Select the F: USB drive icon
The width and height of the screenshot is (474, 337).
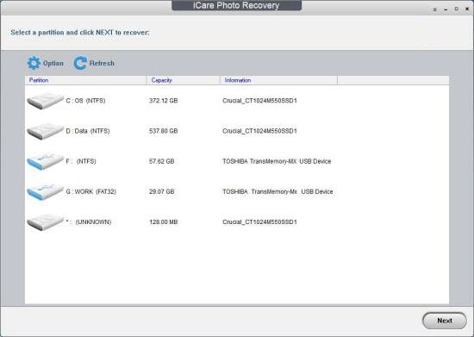pyautogui.click(x=45, y=161)
